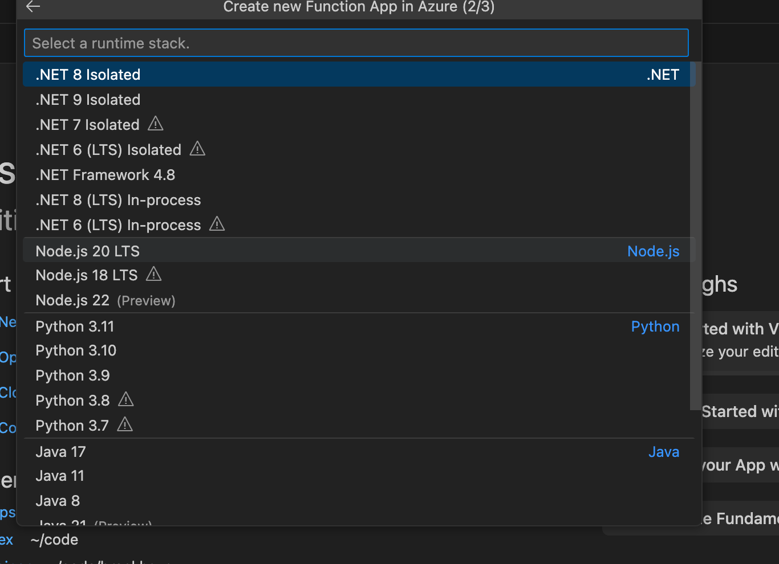779x564 pixels.
Task: Click warning icon beside .NET 6 (LTS) Isolated
Action: [197, 149]
